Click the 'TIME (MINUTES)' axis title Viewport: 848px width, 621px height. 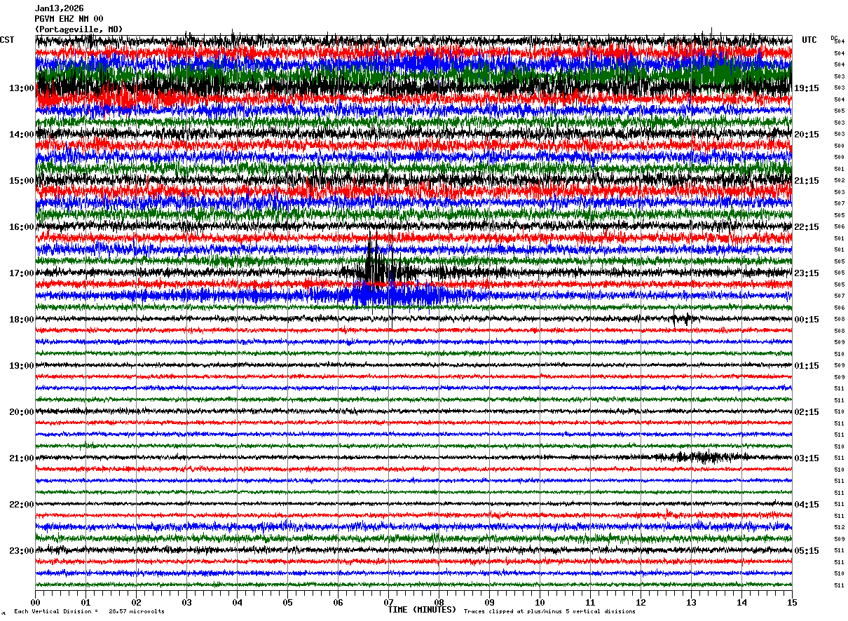pos(422,610)
